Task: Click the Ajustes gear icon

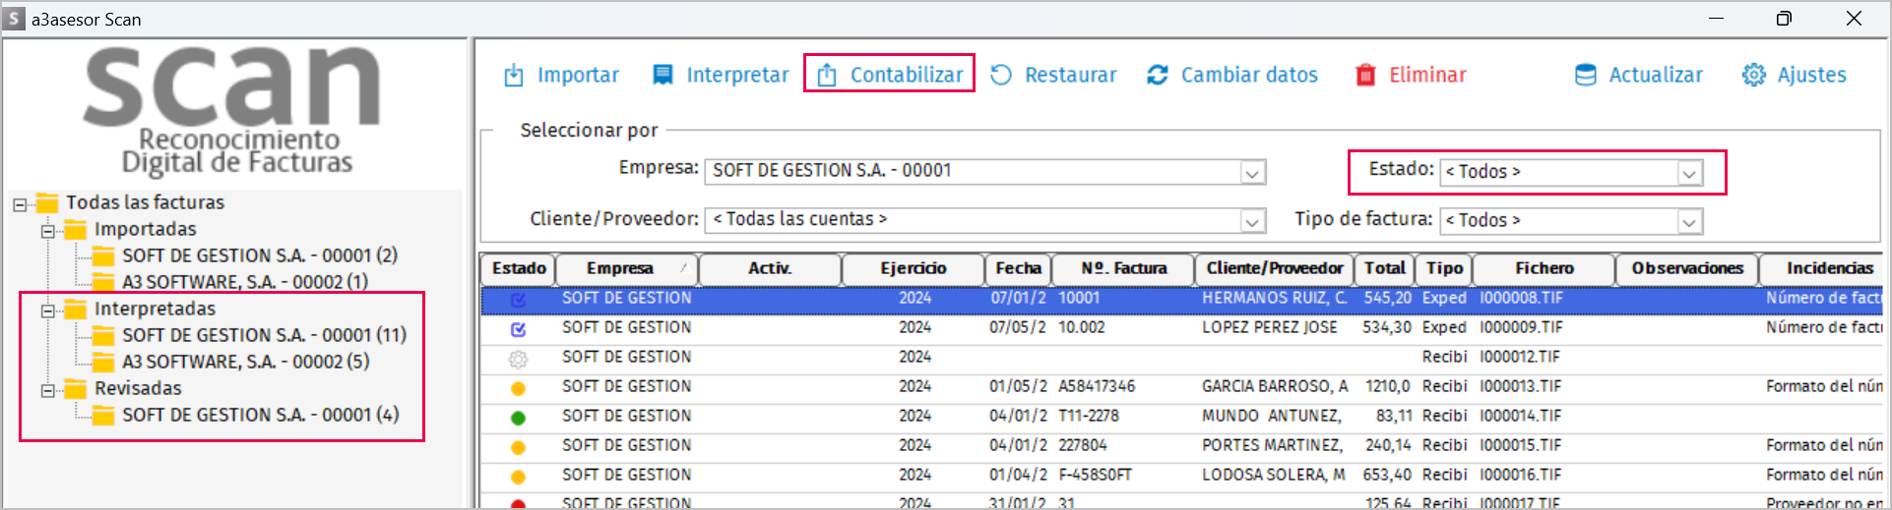Action: click(1753, 75)
